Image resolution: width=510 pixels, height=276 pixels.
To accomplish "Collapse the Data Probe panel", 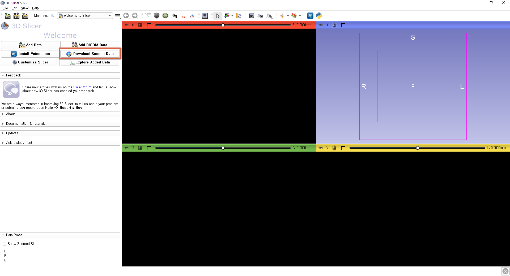I will 60,235.
